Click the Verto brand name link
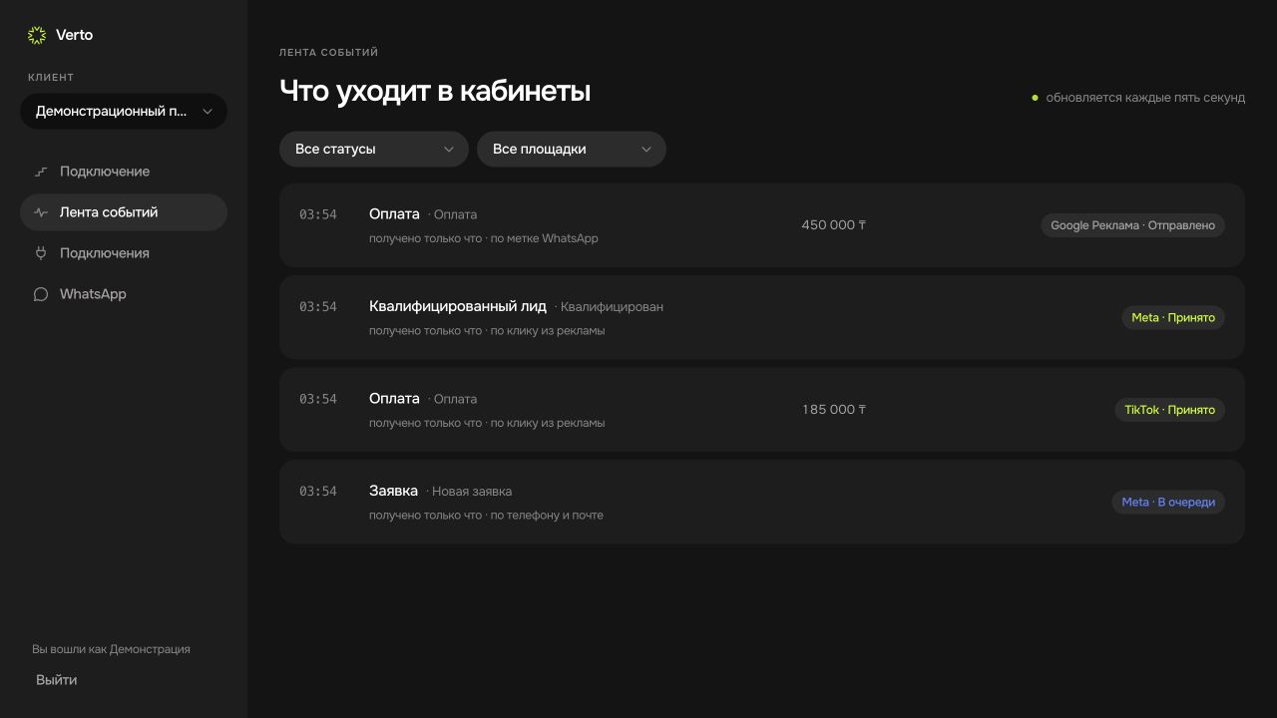 pyautogui.click(x=74, y=35)
